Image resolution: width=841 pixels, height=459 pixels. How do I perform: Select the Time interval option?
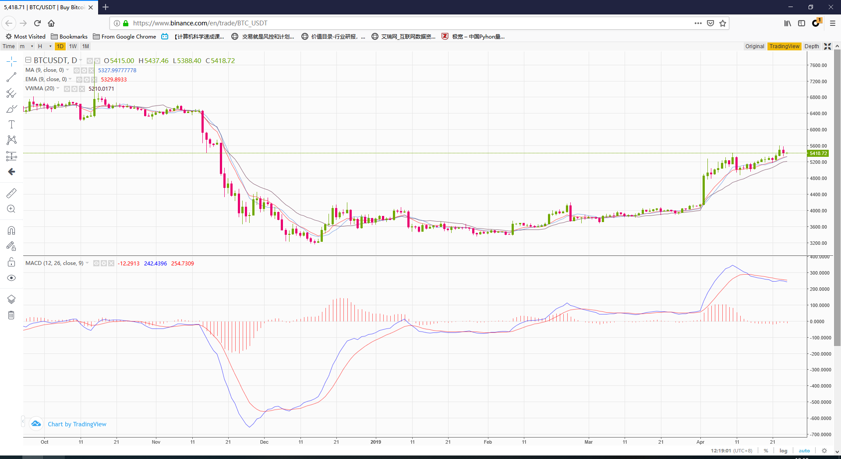[x=9, y=46]
